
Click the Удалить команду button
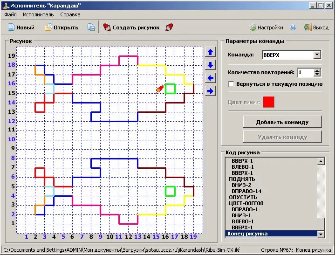282,137
